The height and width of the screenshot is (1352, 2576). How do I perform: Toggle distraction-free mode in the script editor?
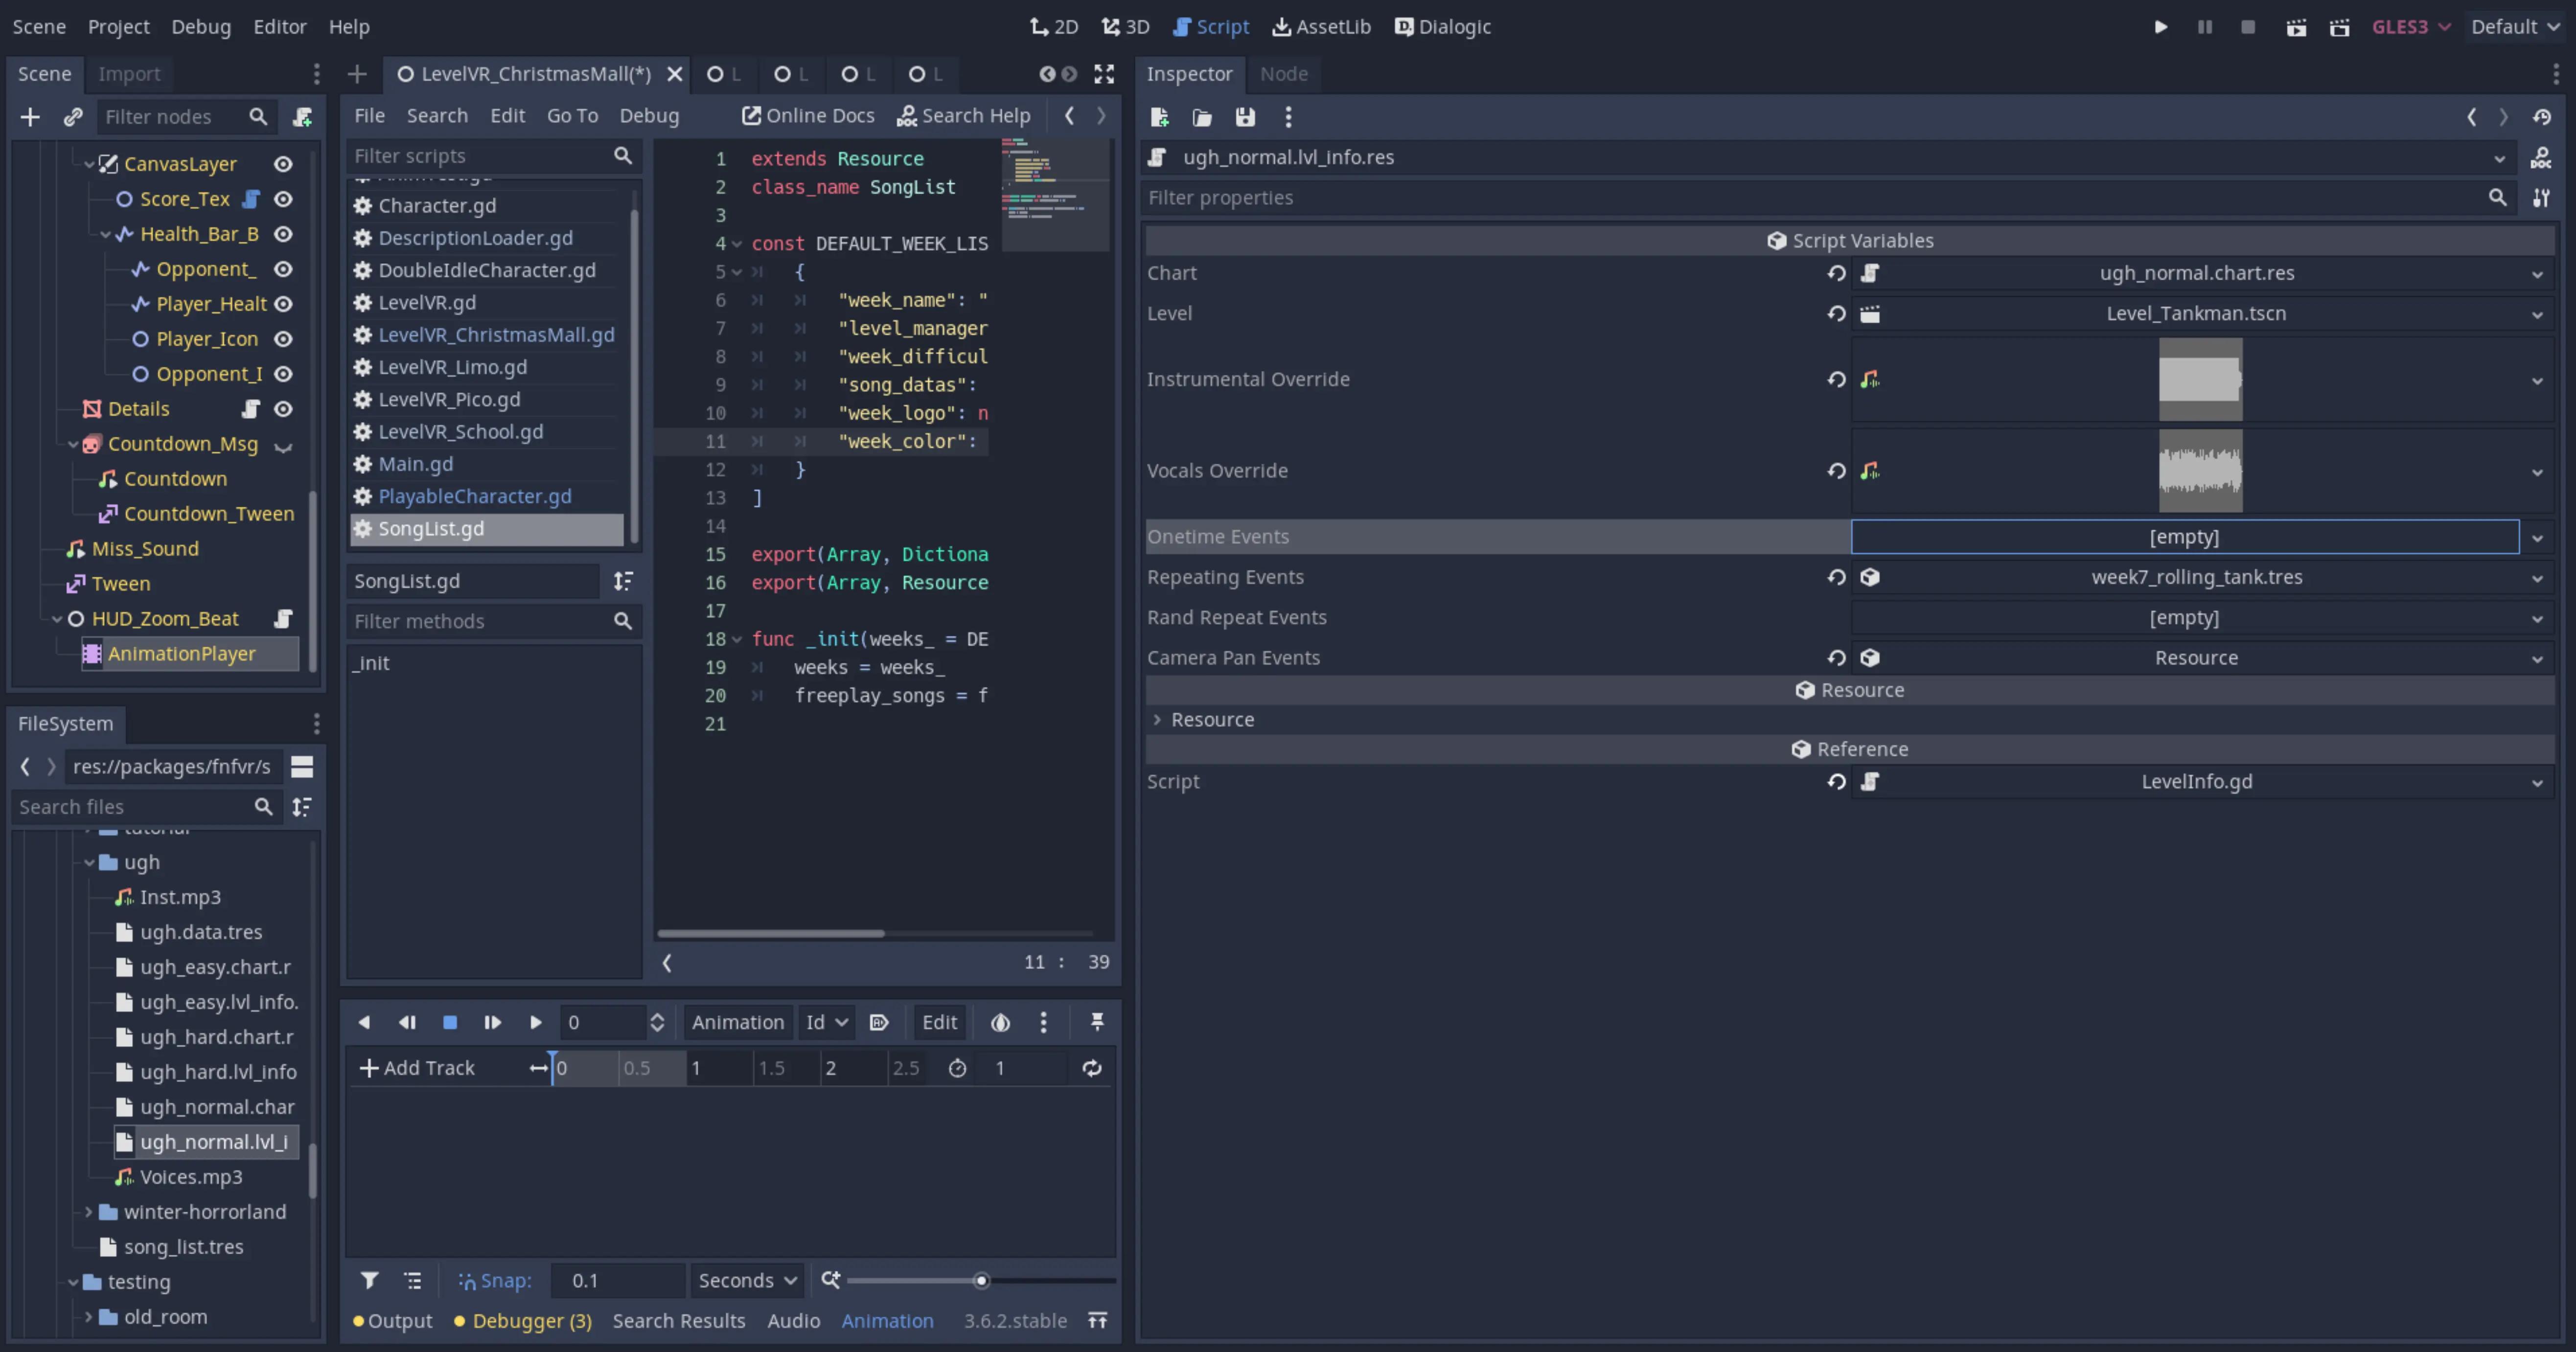click(1104, 74)
